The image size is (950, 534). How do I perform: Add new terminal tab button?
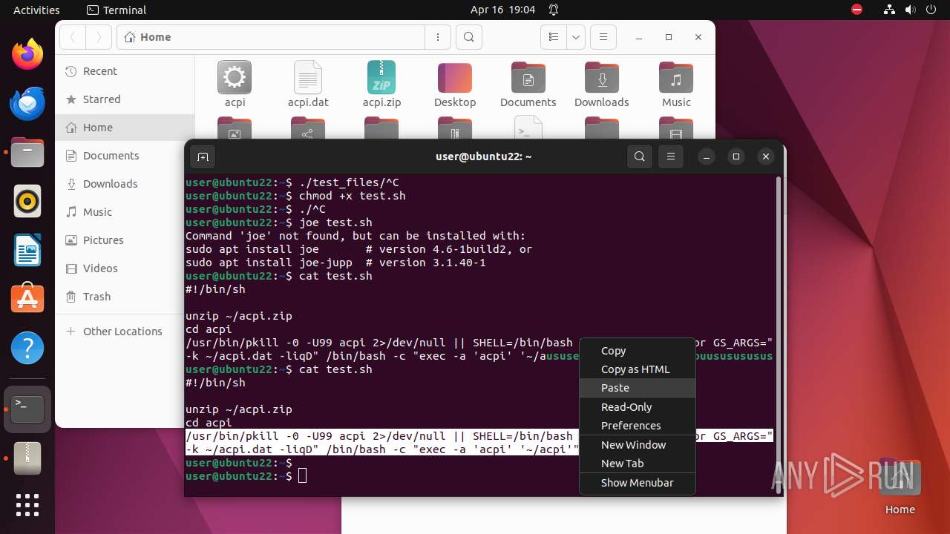(x=203, y=156)
